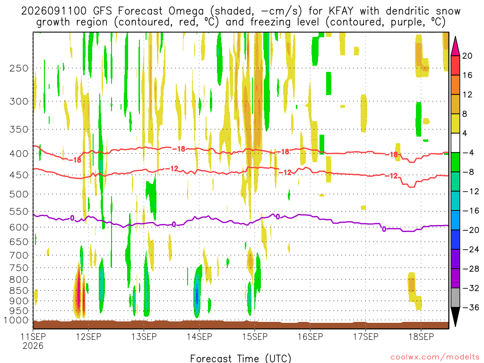484x363 pixels.
Task: Click the 500 pressure level label
Action: 19,194
